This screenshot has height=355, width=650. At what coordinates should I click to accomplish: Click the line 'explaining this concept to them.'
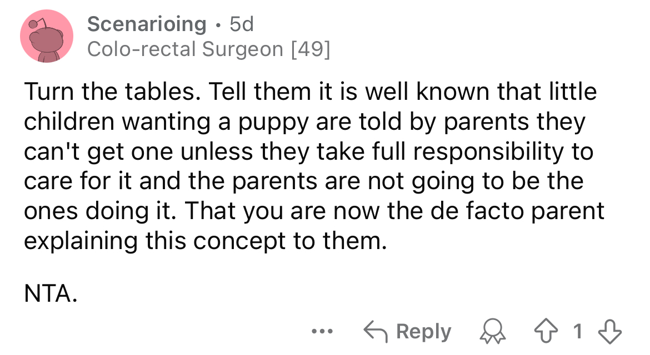pos(206,241)
